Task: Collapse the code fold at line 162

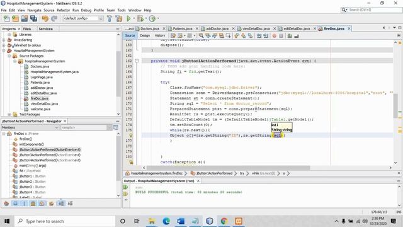Action: (137, 61)
